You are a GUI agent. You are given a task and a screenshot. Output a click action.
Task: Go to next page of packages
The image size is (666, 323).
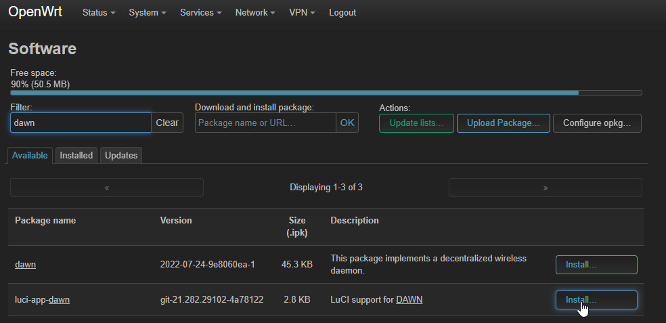546,188
